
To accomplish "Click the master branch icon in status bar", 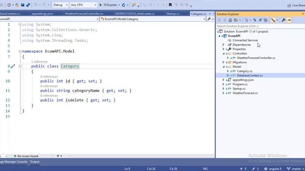I will [x=289, y=169].
